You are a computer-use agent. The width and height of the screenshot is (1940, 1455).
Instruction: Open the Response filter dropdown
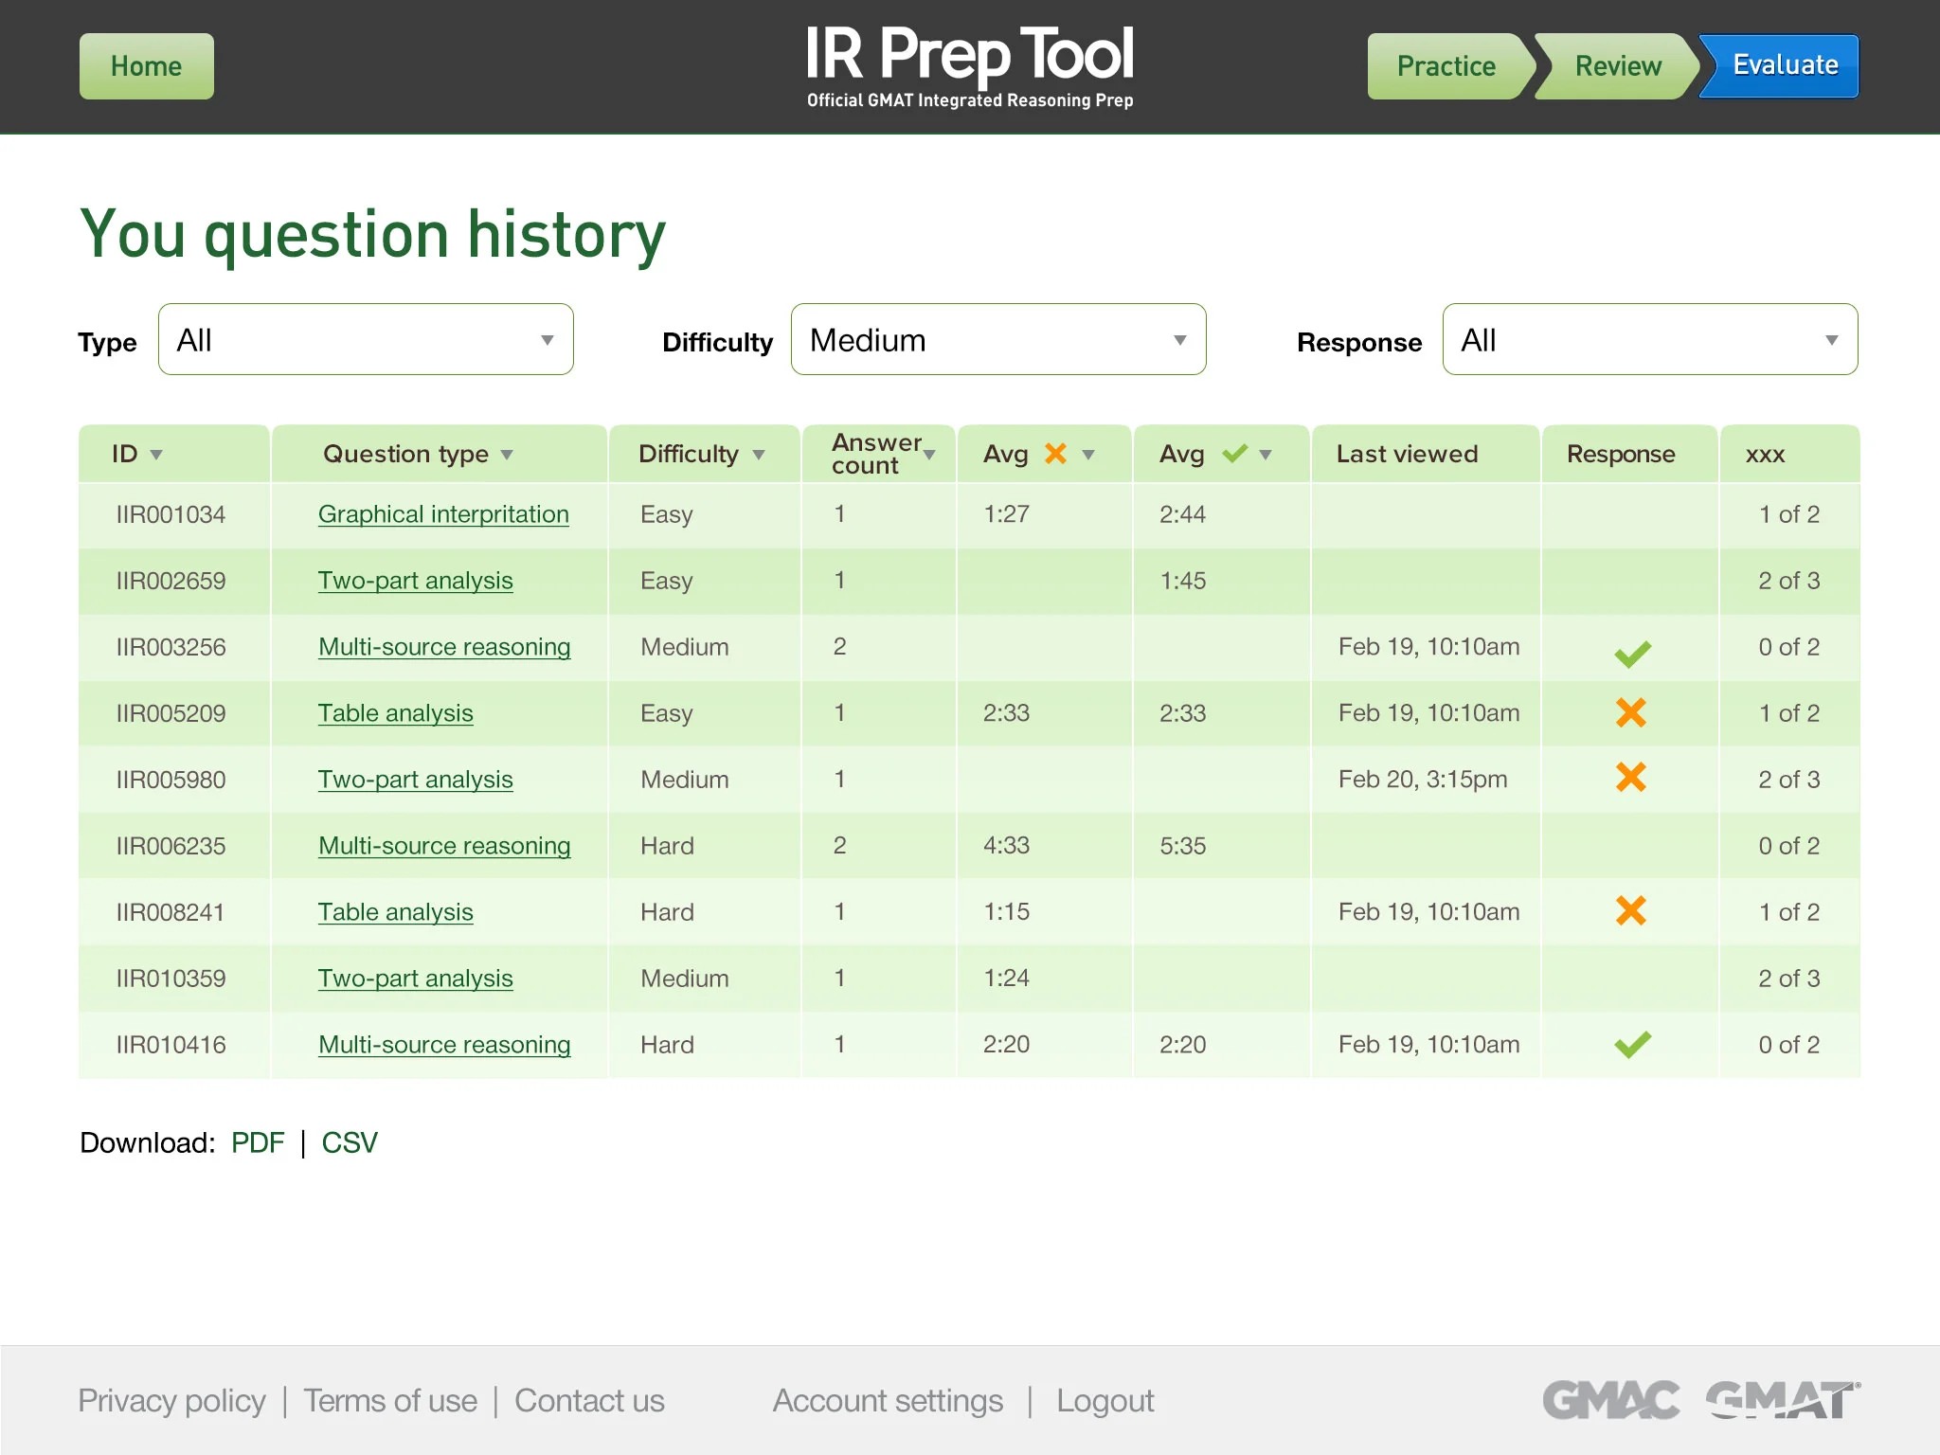click(x=1648, y=339)
